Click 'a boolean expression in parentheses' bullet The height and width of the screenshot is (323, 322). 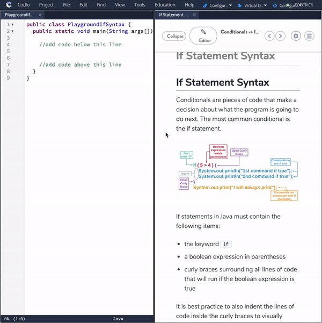pos(235,257)
